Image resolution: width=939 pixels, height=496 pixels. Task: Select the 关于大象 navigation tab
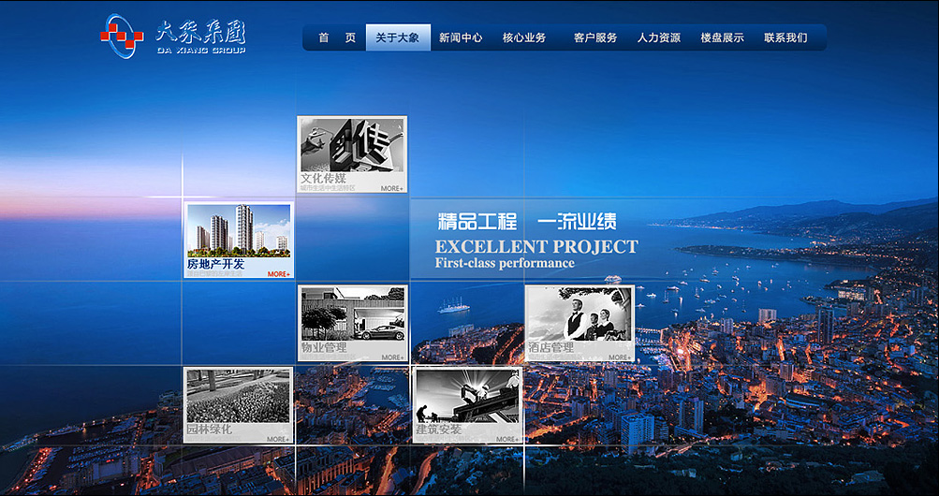pos(398,38)
